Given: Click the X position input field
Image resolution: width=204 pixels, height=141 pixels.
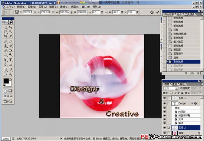Looking at the screenshot, I should 28,12.
